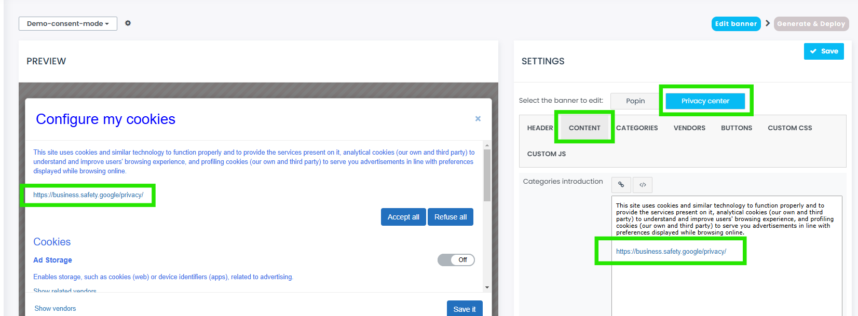858x316 pixels.
Task: Toggle the Ad Storage switch
Action: coord(456,260)
